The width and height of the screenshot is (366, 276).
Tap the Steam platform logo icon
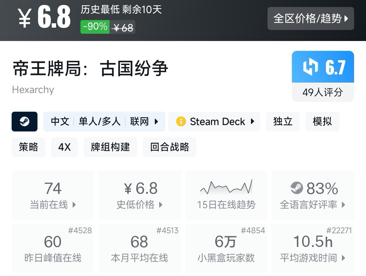tap(25, 122)
